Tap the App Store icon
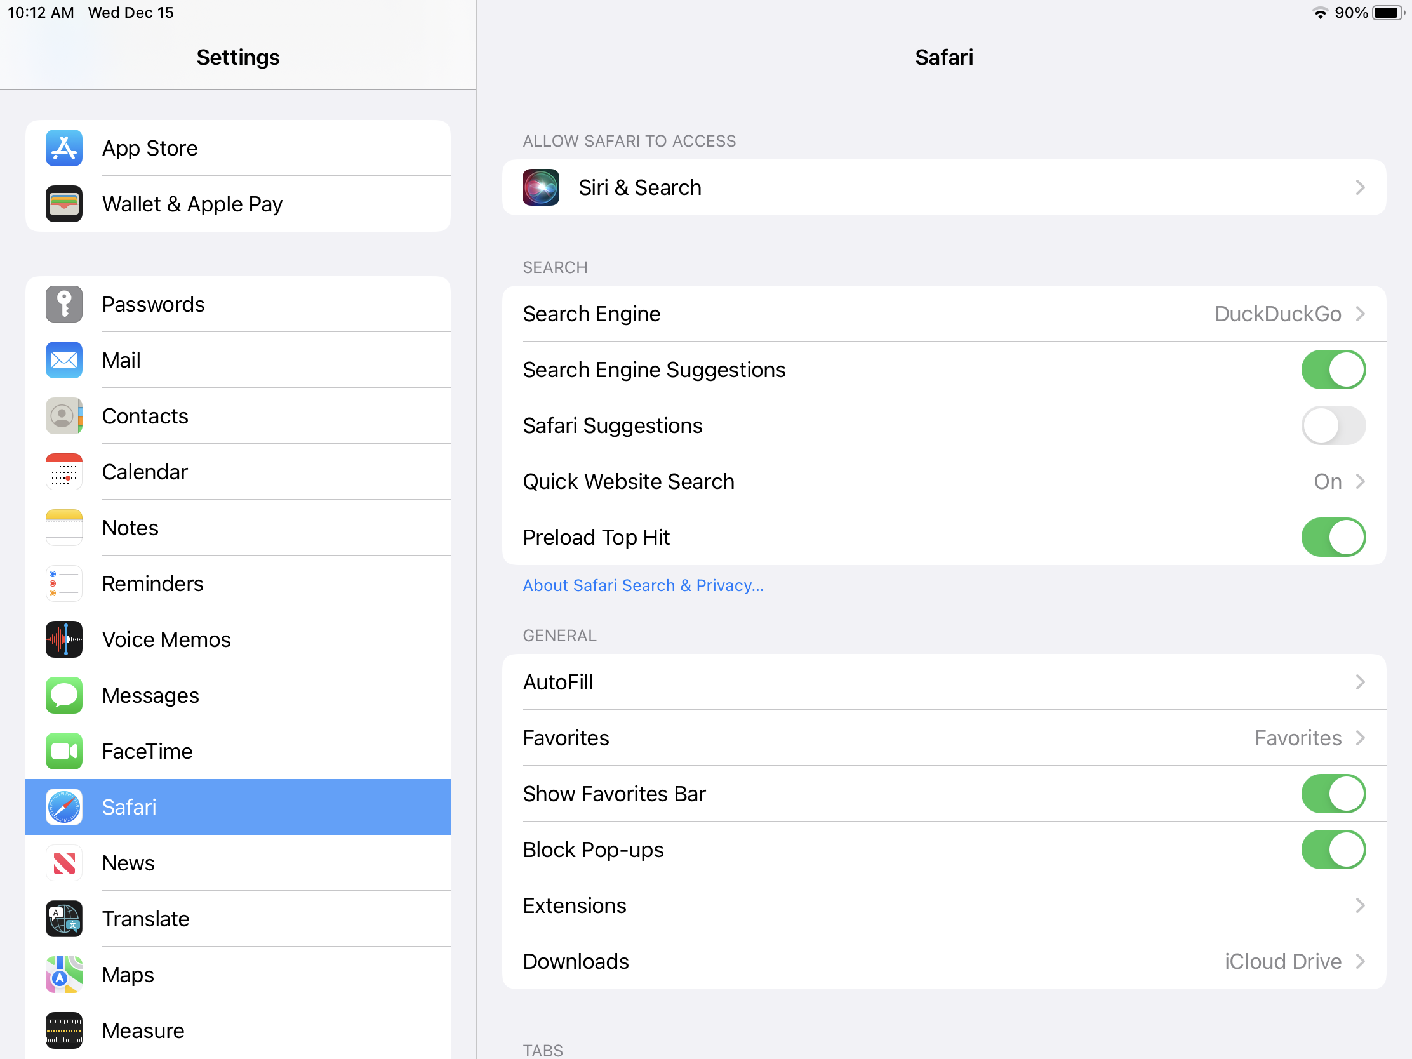Viewport: 1412px width, 1059px height. tap(64, 148)
